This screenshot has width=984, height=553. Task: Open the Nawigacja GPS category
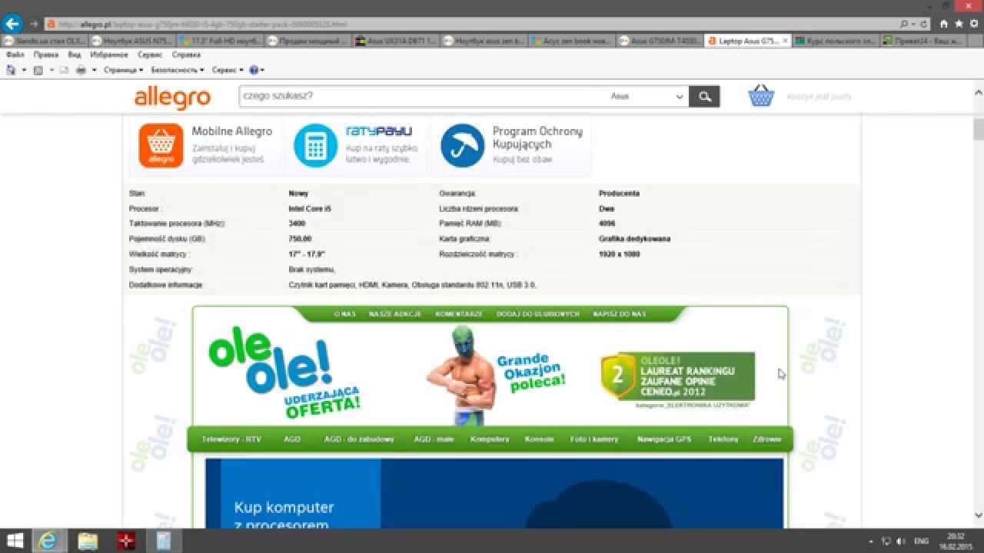[x=664, y=439]
